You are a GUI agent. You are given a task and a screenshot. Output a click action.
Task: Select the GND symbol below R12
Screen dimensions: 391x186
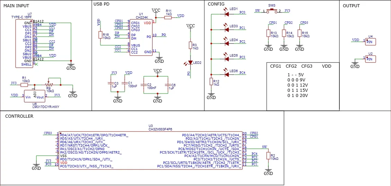pyautogui.click(x=211, y=96)
